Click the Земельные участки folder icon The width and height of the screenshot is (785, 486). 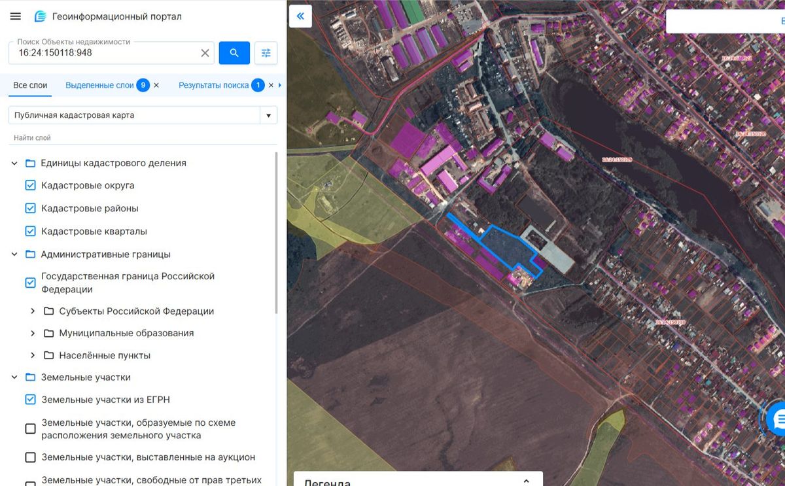(x=30, y=377)
